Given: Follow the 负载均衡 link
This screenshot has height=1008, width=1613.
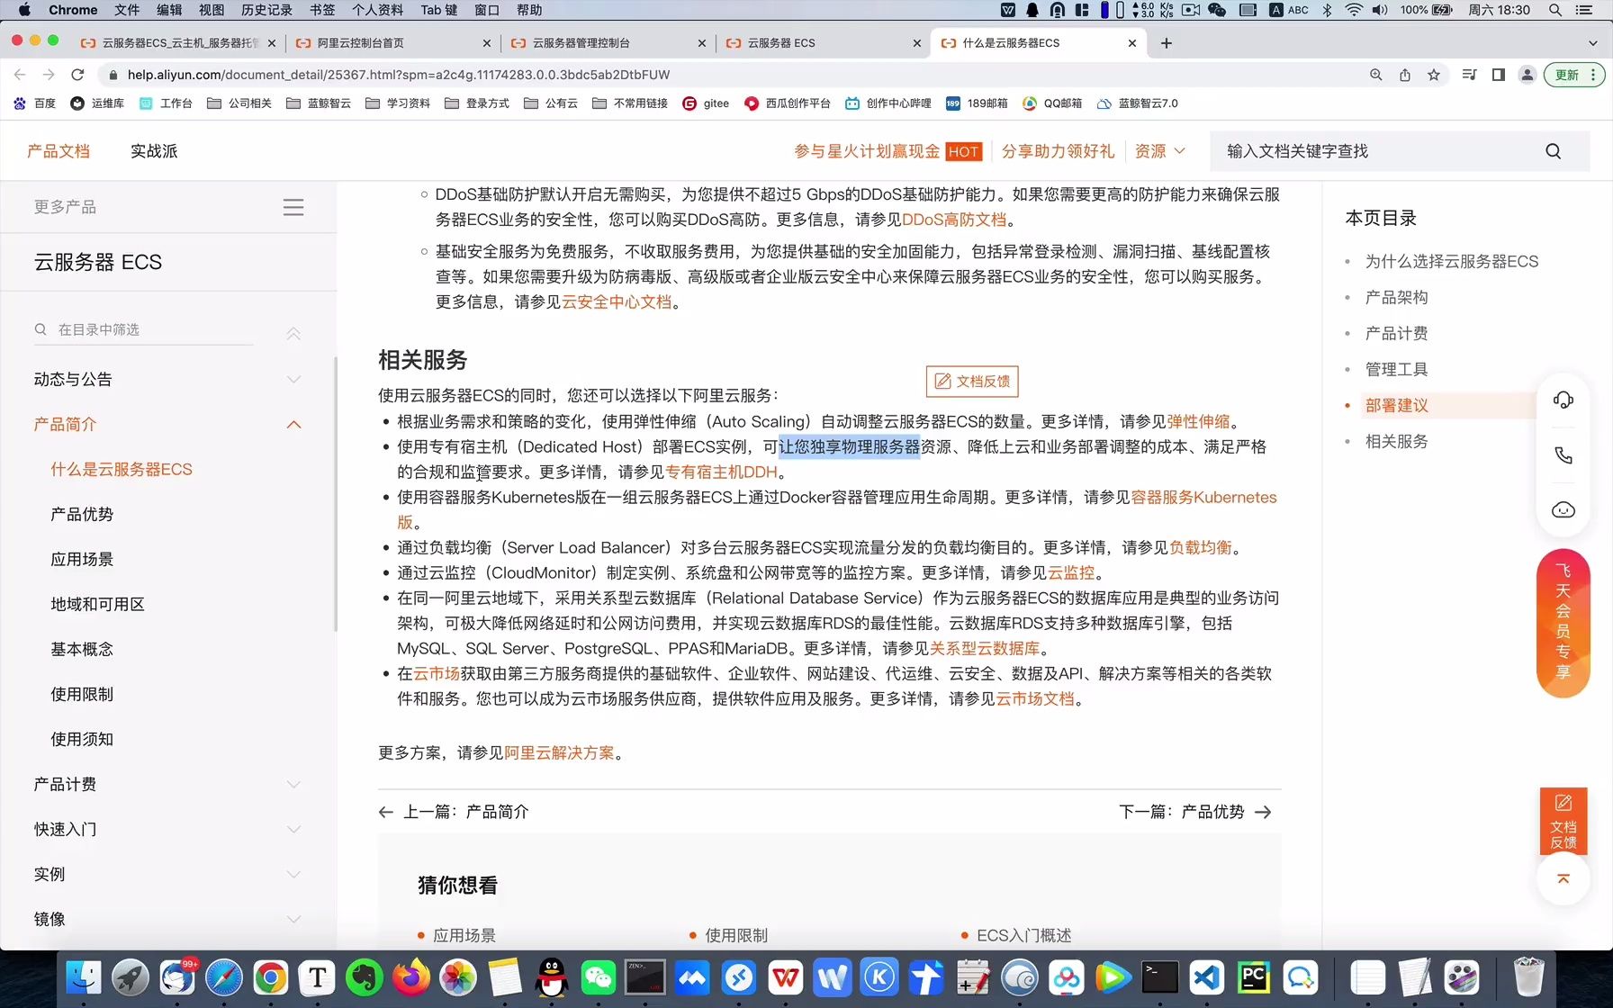Looking at the screenshot, I should point(1200,547).
